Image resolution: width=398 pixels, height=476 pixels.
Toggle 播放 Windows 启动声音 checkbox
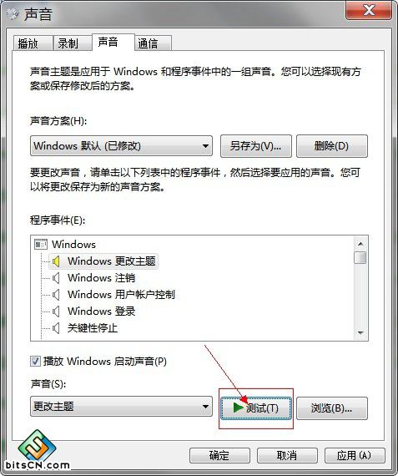(35, 362)
